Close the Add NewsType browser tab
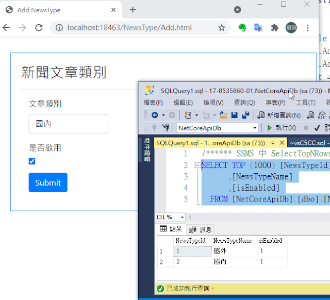Viewport: 330px width, 300px height. 113,10
